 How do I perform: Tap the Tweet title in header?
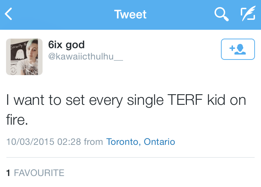(x=130, y=15)
